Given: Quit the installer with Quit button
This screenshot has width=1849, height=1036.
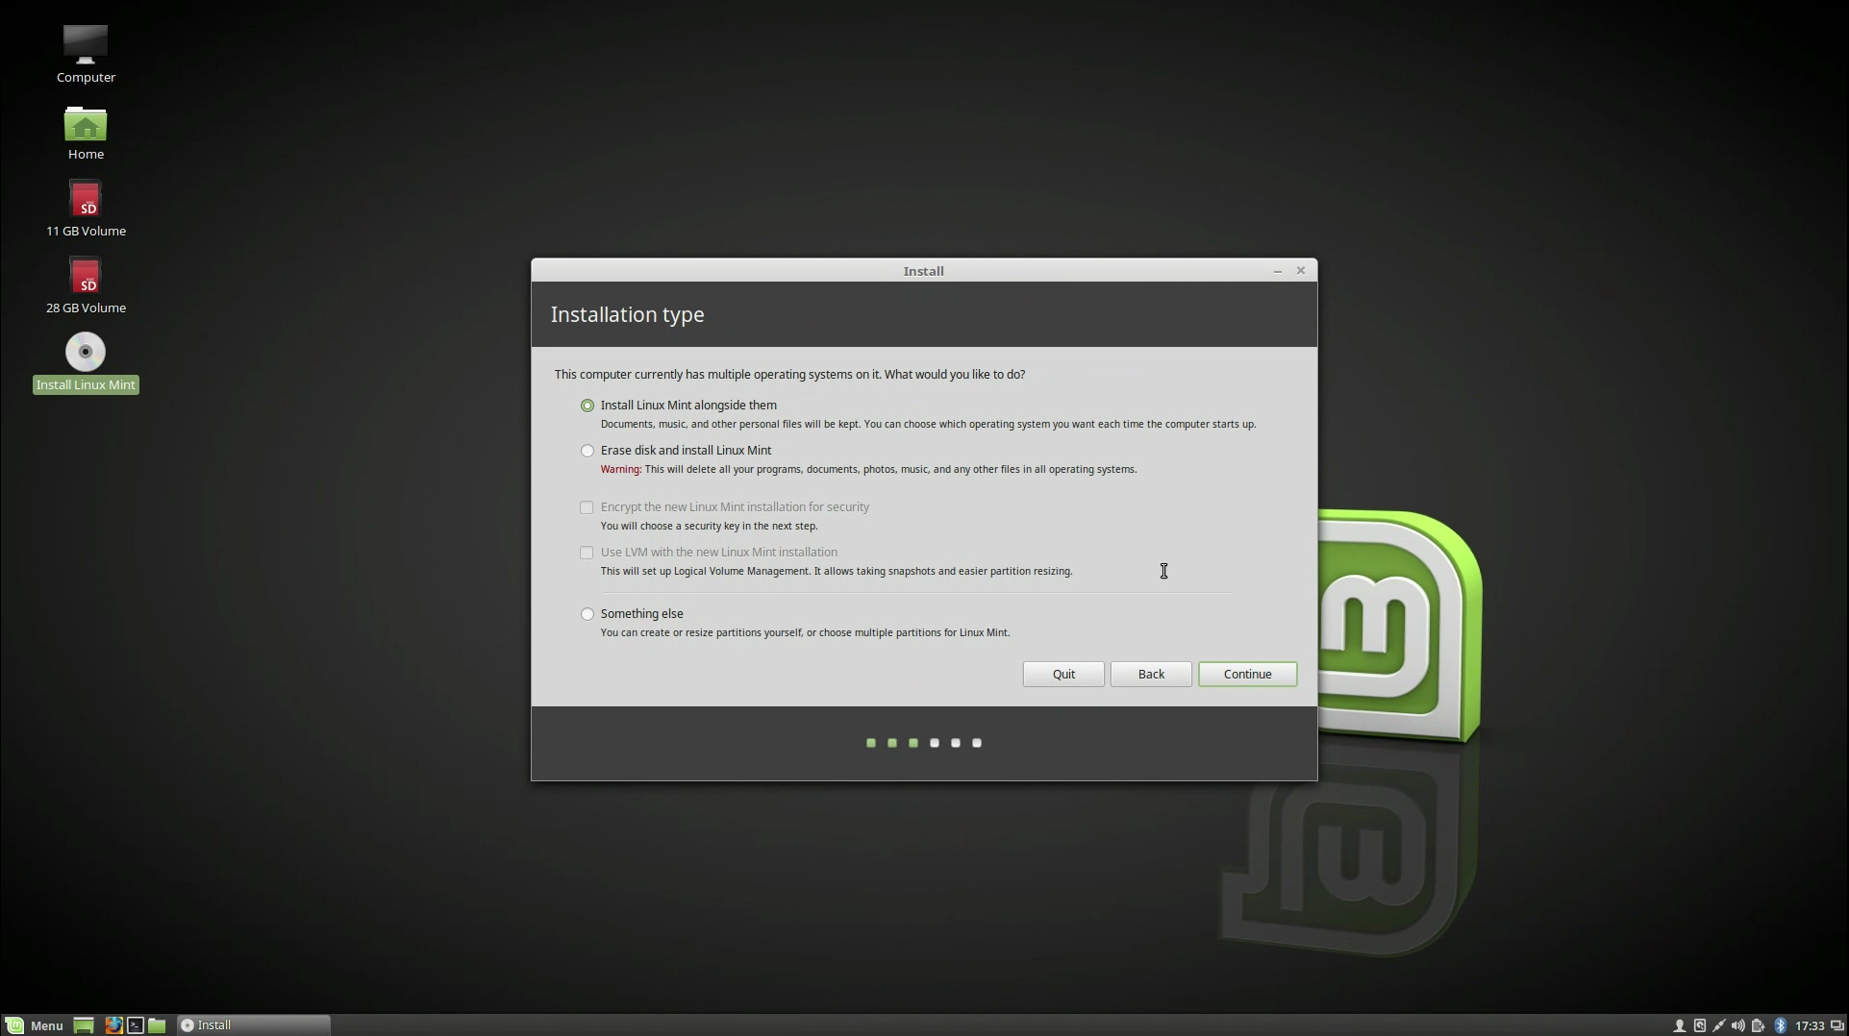Looking at the screenshot, I should [1063, 674].
